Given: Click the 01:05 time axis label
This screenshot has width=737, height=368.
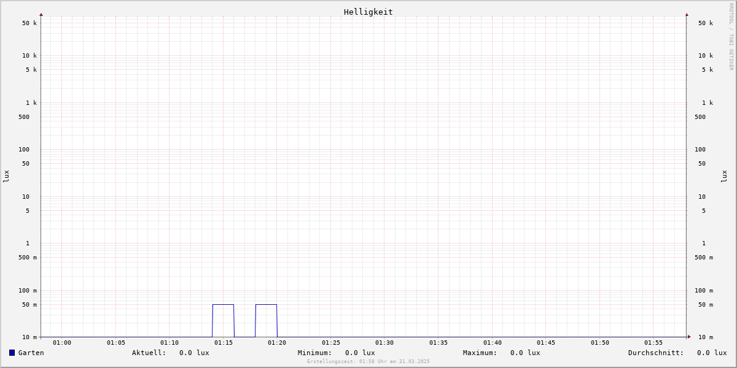Looking at the screenshot, I should 116,343.
